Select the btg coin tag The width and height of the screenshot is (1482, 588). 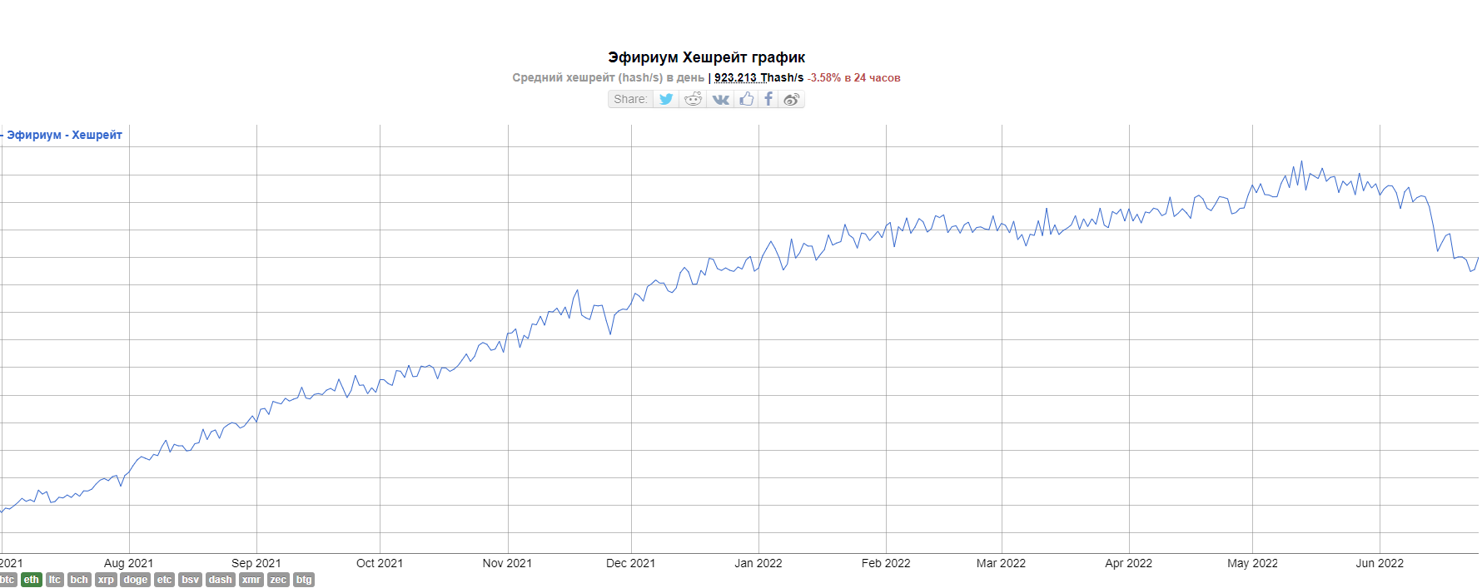[x=304, y=580]
